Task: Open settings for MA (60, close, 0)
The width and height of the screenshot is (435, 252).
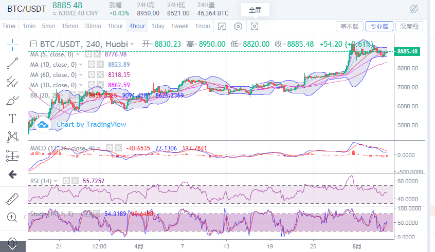Action: click(x=92, y=75)
